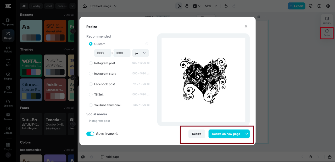Viewport: 335px width, 162px height.
Task: Choose the Rubik Montserrat theme card
Action: 55,90
